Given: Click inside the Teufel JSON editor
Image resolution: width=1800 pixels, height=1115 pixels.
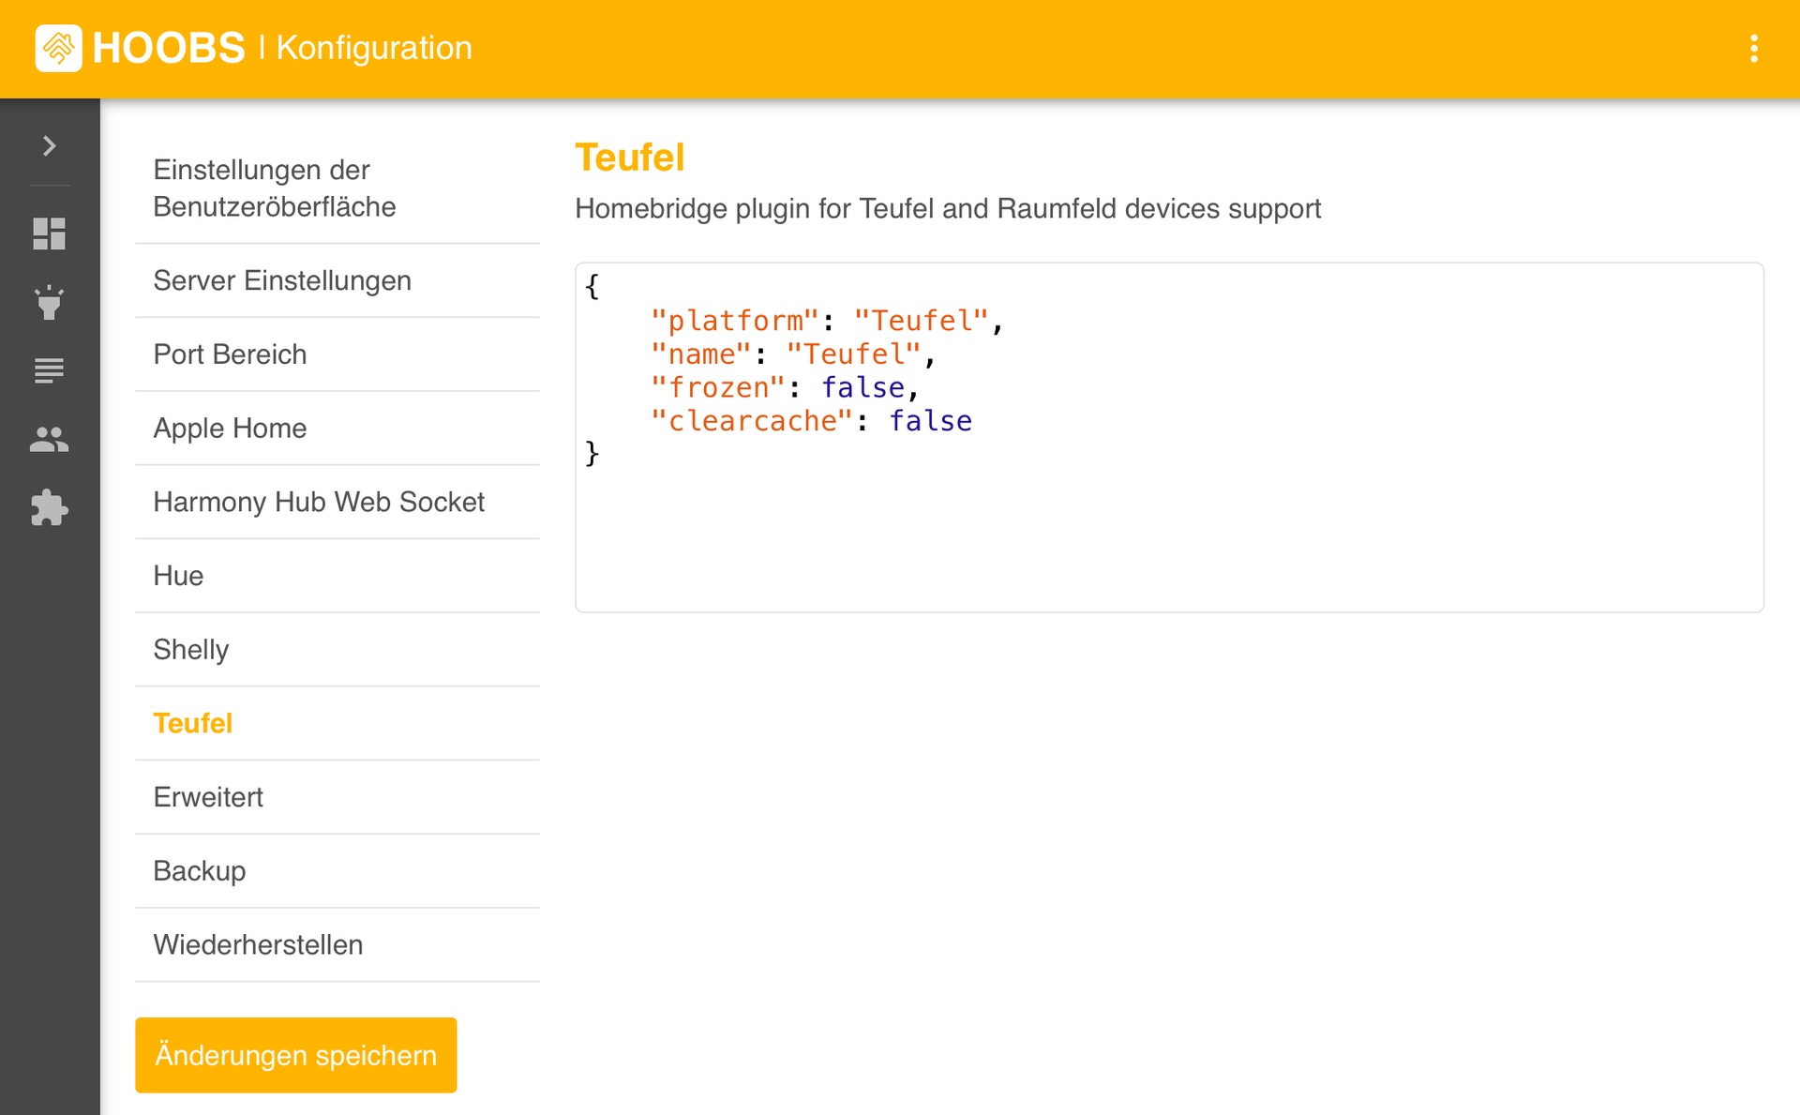Looking at the screenshot, I should tap(1169, 437).
